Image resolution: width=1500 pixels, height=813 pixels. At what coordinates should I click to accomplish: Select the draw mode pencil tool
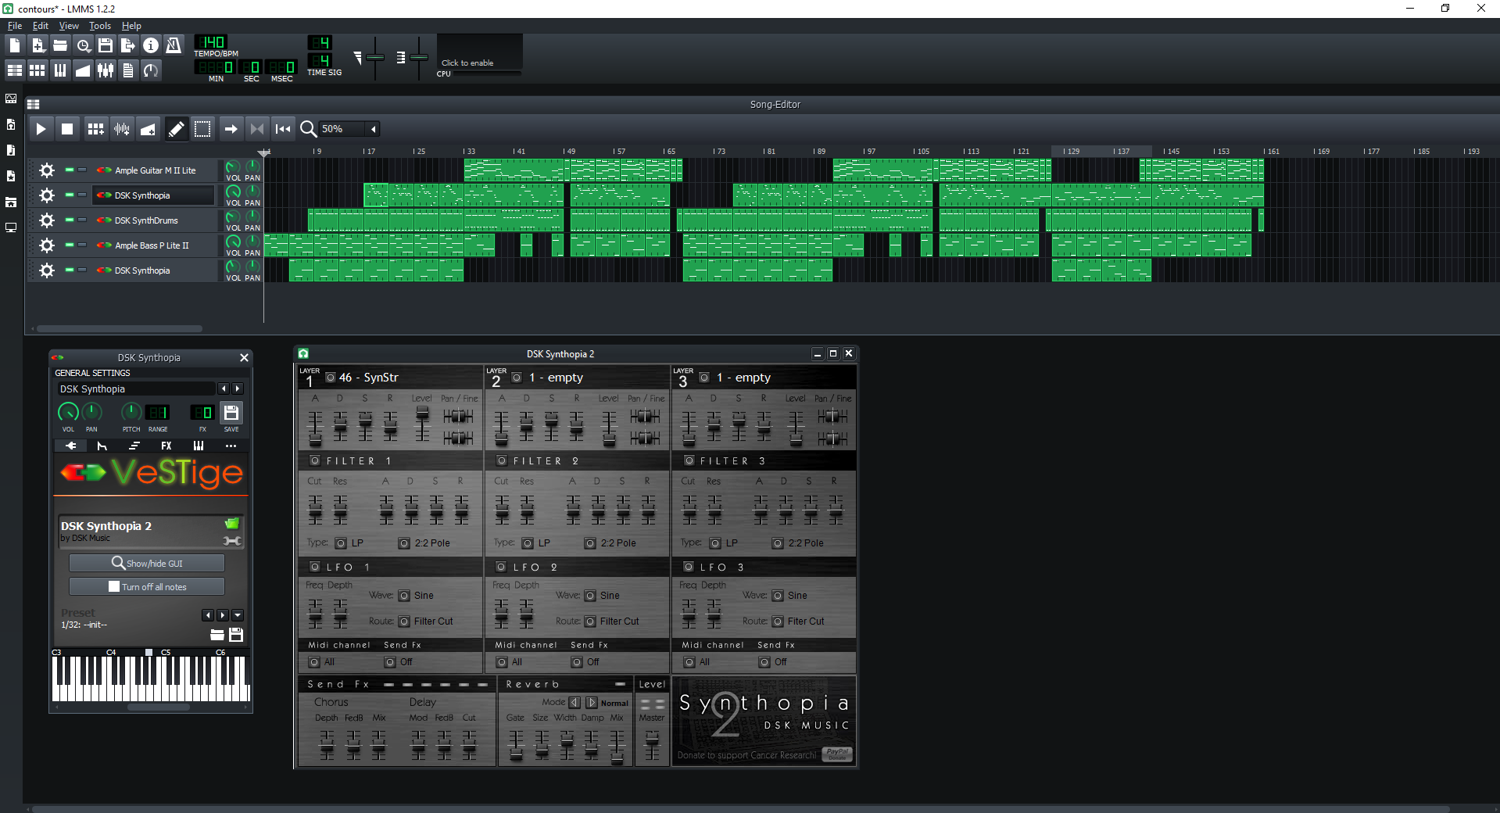[x=177, y=129]
